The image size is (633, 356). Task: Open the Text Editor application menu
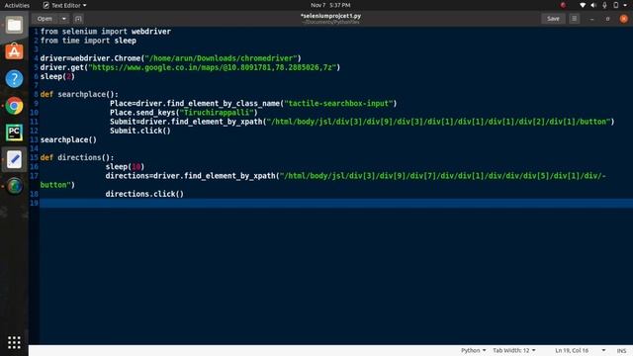pyautogui.click(x=64, y=5)
